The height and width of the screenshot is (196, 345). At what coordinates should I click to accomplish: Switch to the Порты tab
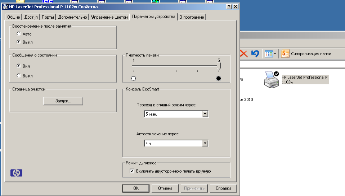(48, 17)
